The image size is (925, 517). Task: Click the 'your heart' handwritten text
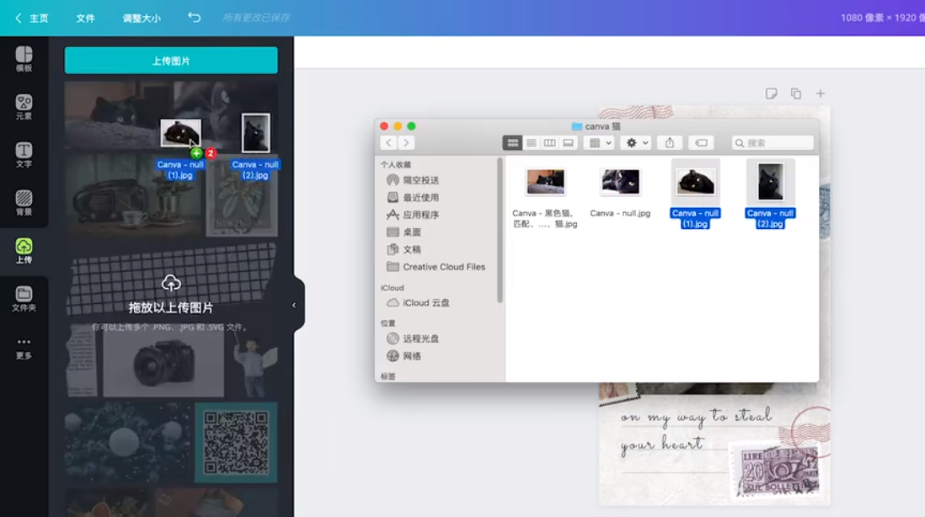(x=662, y=443)
